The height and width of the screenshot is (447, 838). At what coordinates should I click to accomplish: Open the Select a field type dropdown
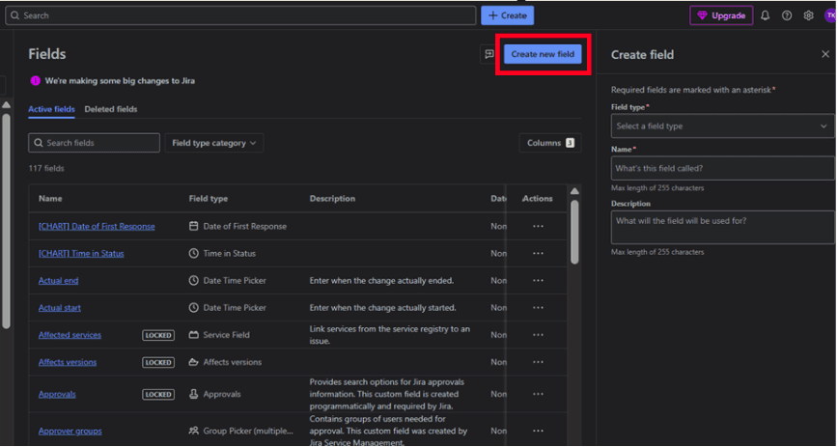[722, 126]
